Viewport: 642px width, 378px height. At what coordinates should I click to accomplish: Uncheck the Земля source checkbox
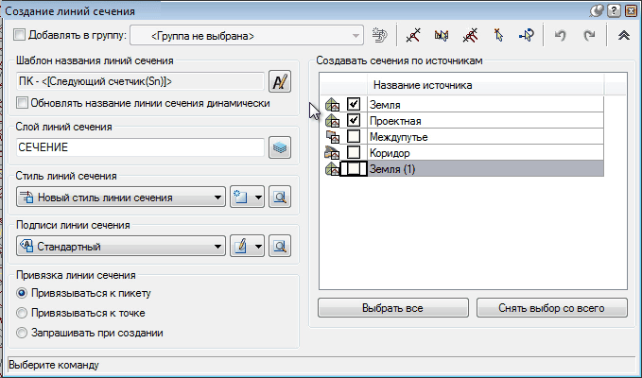pyautogui.click(x=354, y=104)
